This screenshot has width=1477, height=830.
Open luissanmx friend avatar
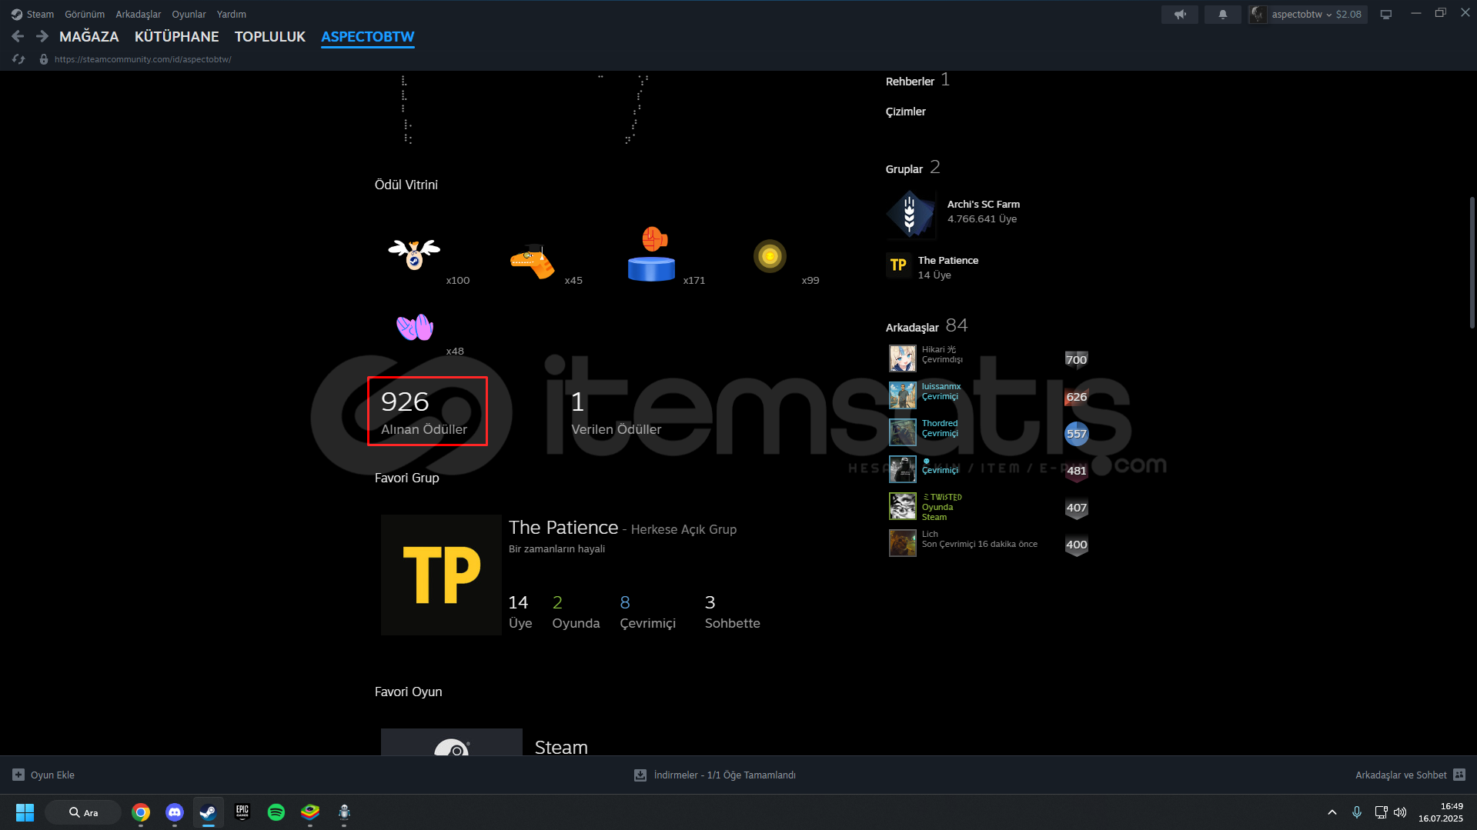(902, 395)
